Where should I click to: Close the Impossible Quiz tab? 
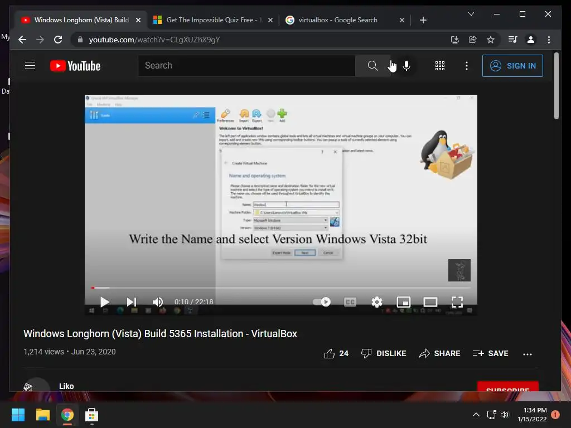tap(270, 20)
